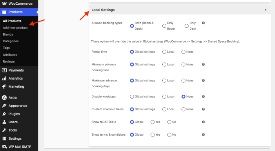Click the Products archive icon in sidebar
Image resolution: width=275 pixels, height=151 pixels.
[4, 12]
